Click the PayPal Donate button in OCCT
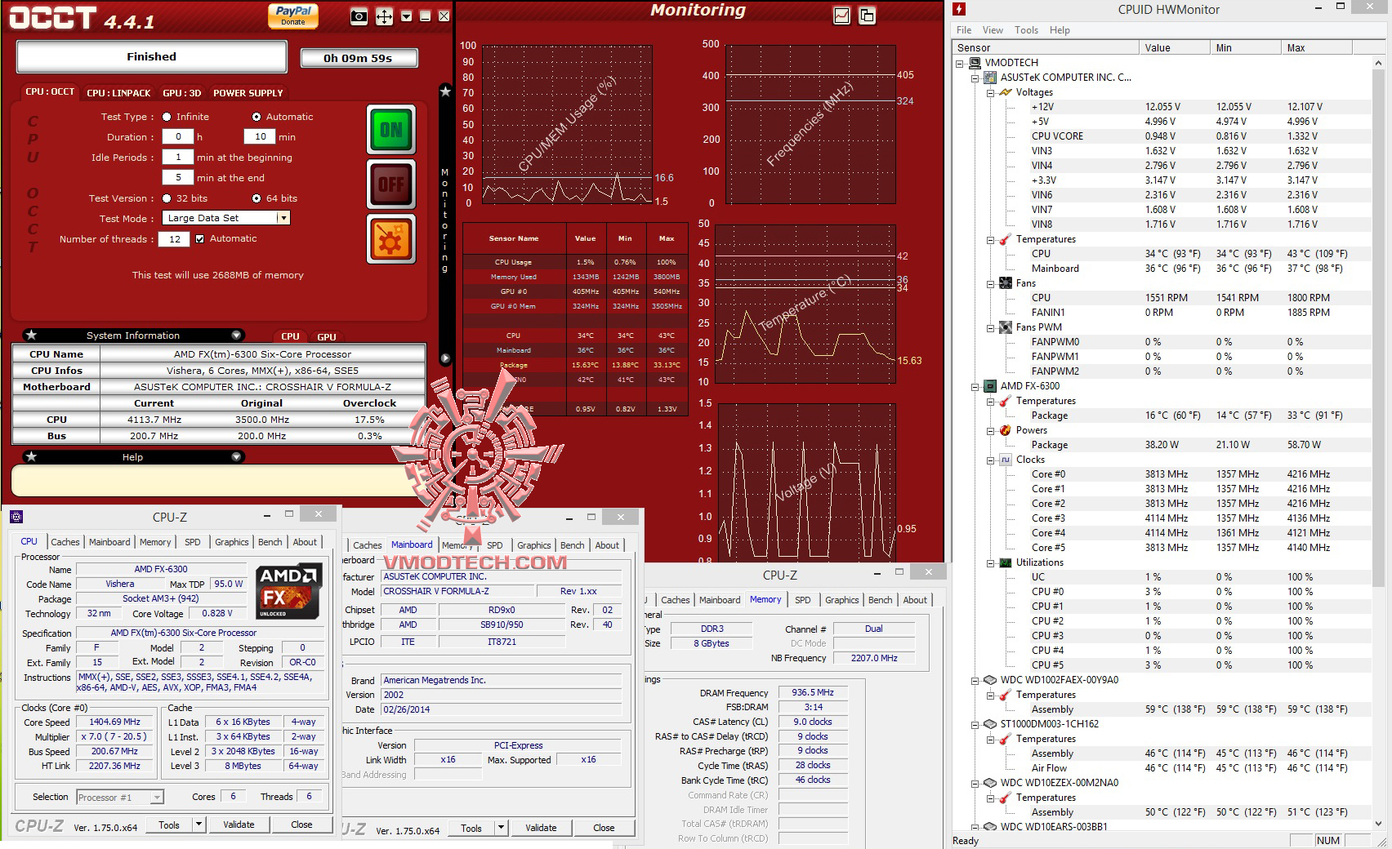This screenshot has height=849, width=1392. coord(293,16)
